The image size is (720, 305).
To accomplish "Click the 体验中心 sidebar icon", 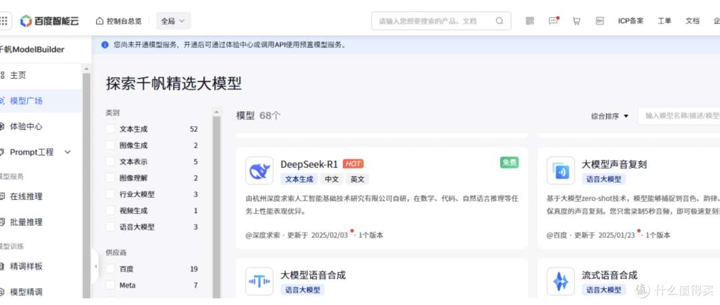I will [x=2, y=127].
